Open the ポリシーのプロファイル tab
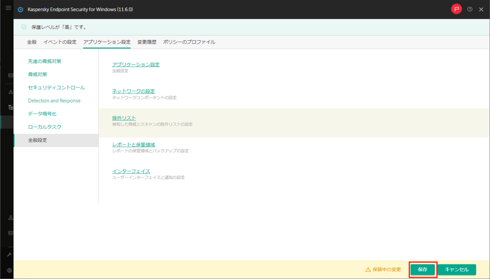 click(x=189, y=42)
